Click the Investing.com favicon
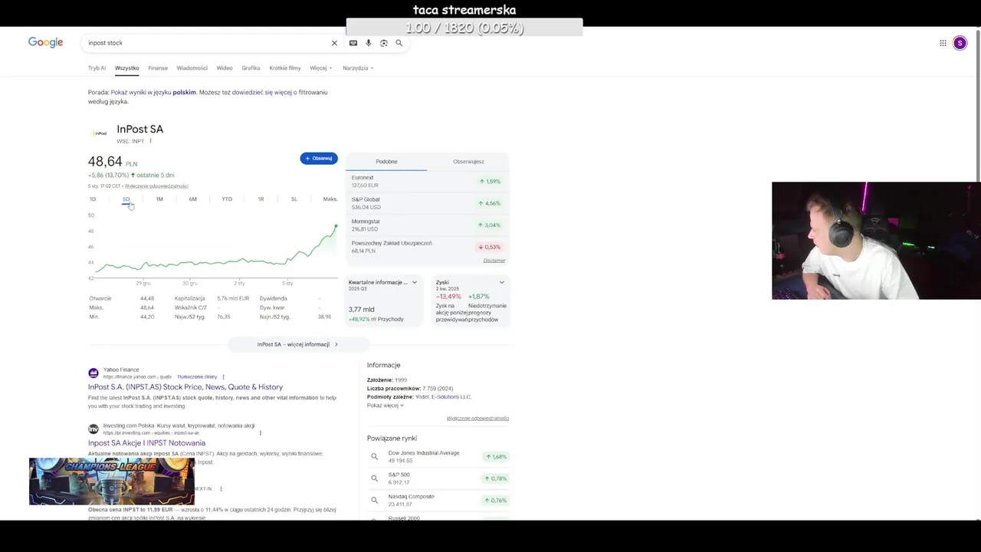 [x=94, y=429]
